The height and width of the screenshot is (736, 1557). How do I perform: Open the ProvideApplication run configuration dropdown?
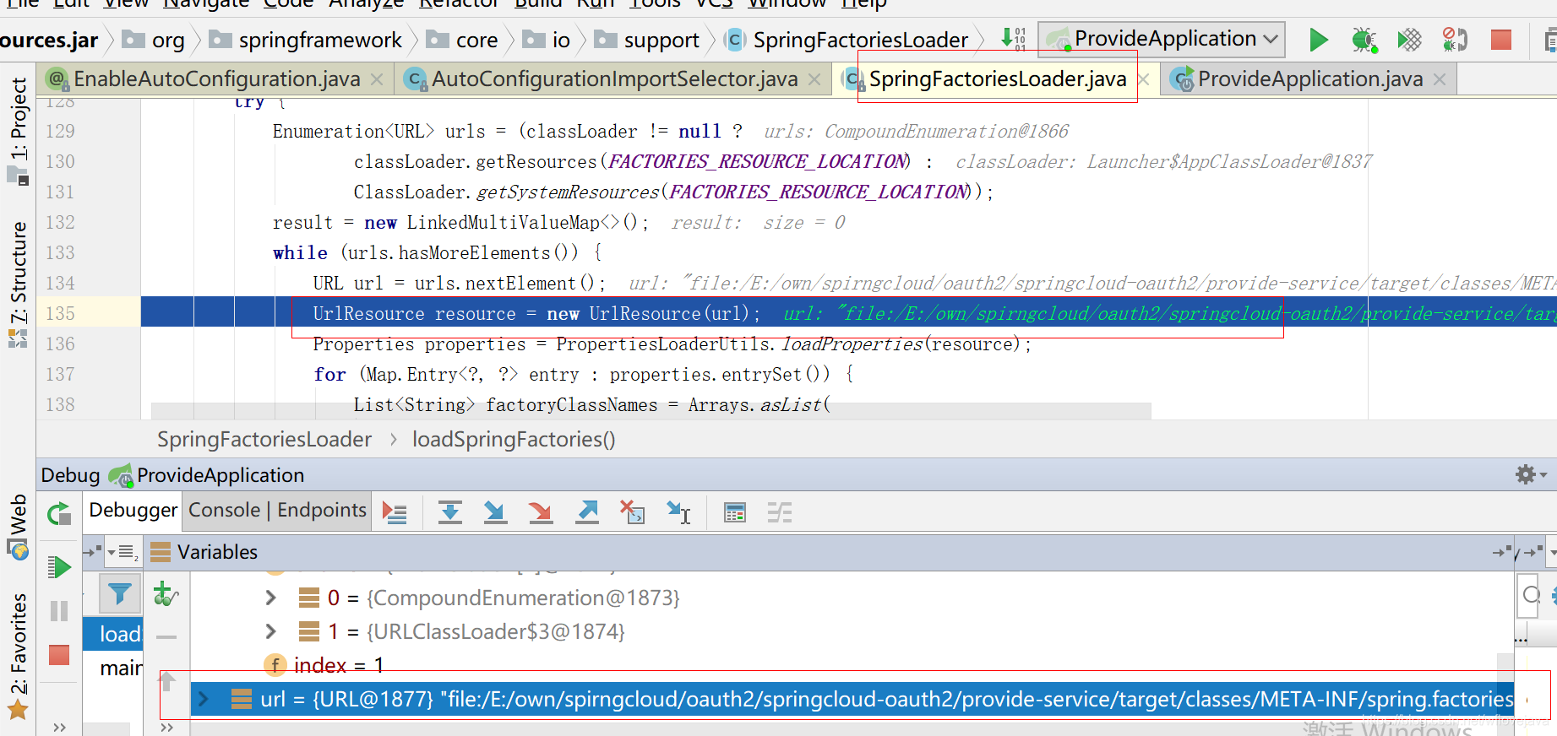pos(1162,39)
